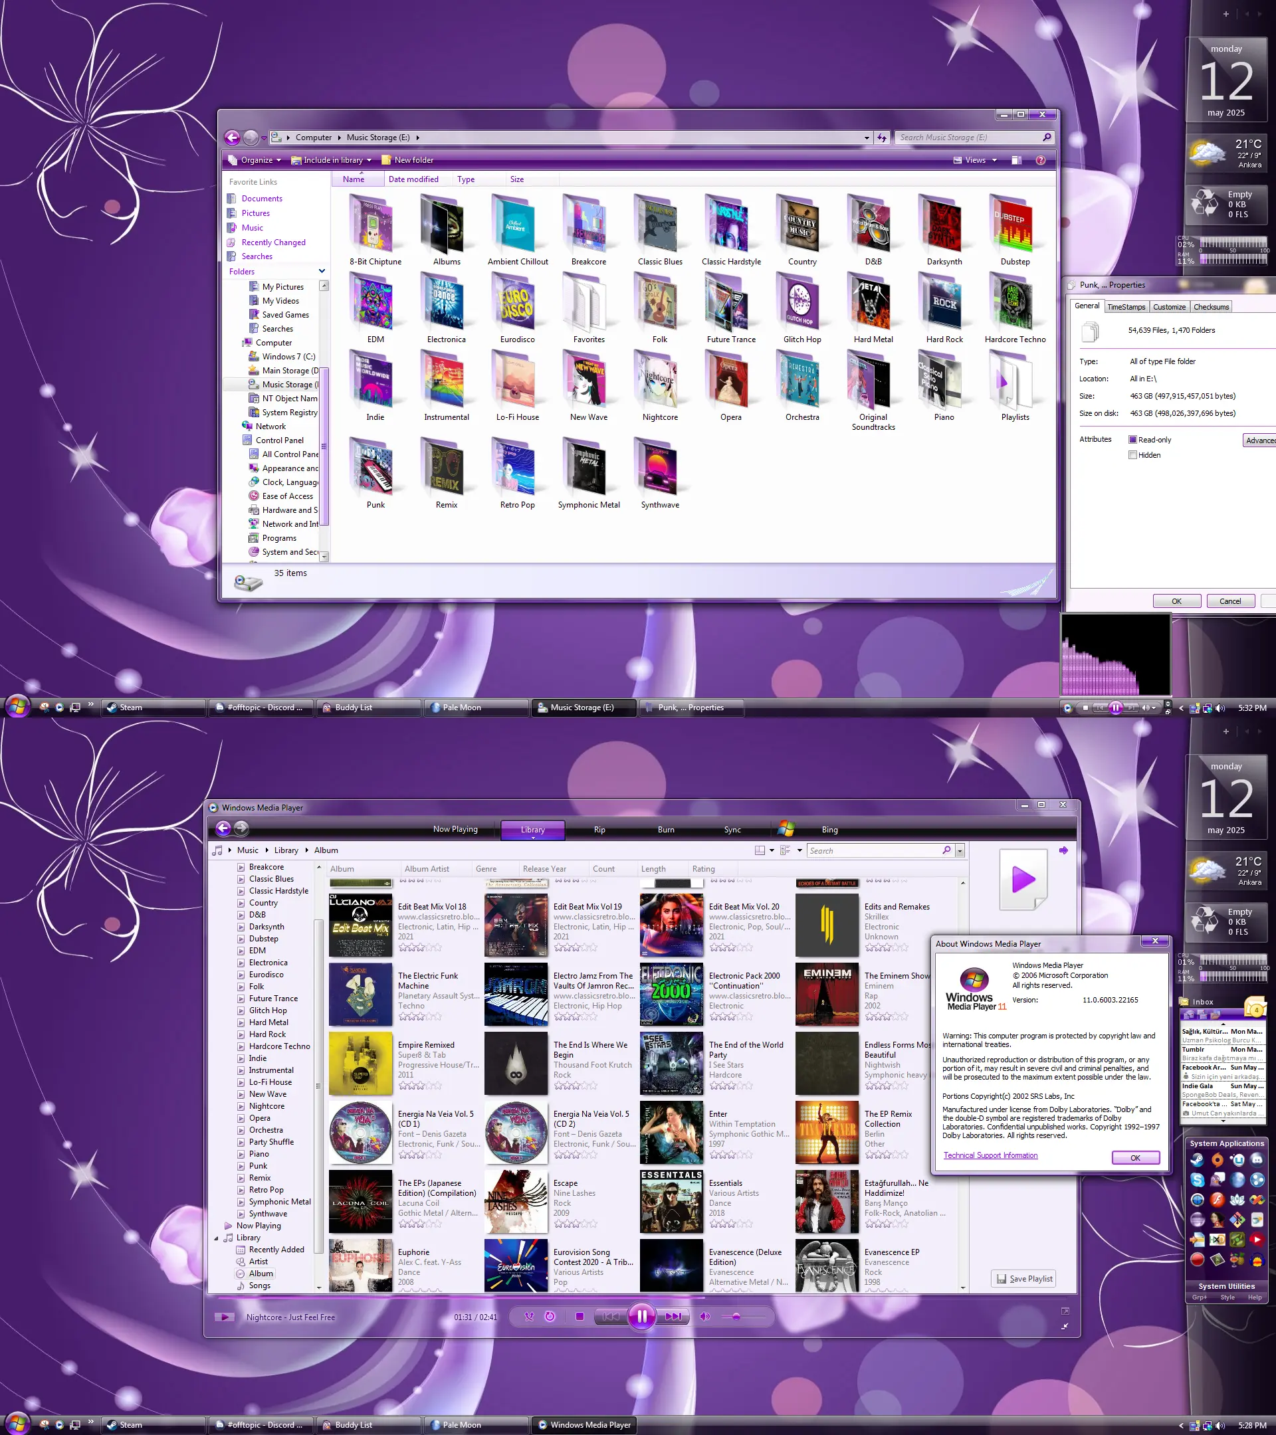
Task: Switch Media Player to compact mode
Action: 1065,1326
